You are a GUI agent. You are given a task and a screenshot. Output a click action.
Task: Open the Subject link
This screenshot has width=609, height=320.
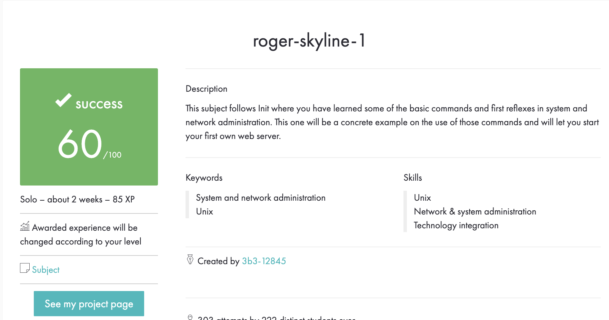click(x=46, y=270)
